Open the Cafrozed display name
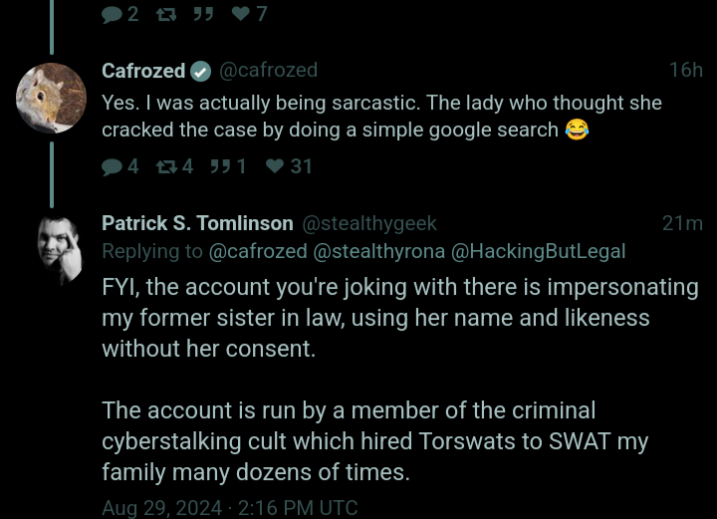 tap(143, 71)
